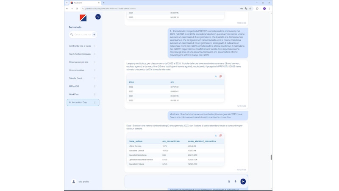Open options menu for AI Innovation Day
The width and height of the screenshot is (339, 191).
[x=95, y=102]
